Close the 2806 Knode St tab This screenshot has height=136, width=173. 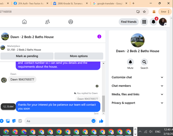87,3
